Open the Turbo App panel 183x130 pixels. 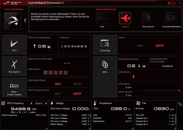coord(105,45)
